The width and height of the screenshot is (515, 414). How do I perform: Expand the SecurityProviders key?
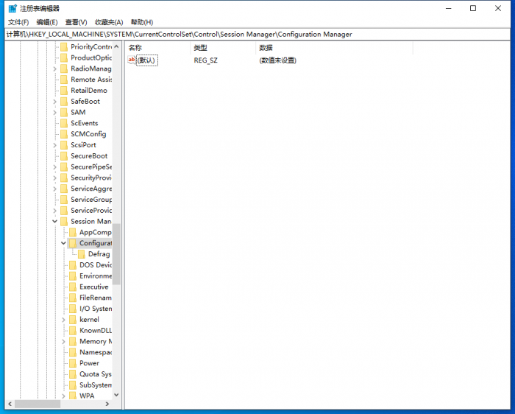[55, 178]
